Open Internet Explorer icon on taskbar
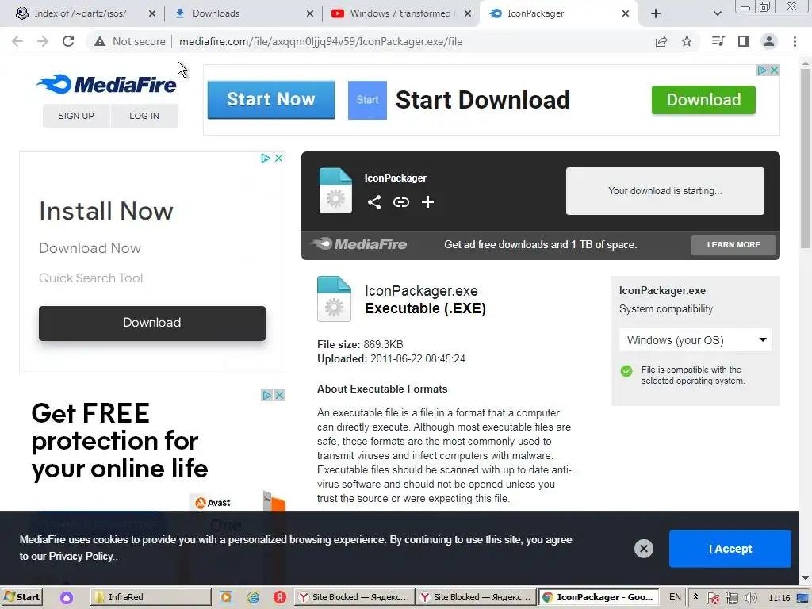 (x=253, y=597)
